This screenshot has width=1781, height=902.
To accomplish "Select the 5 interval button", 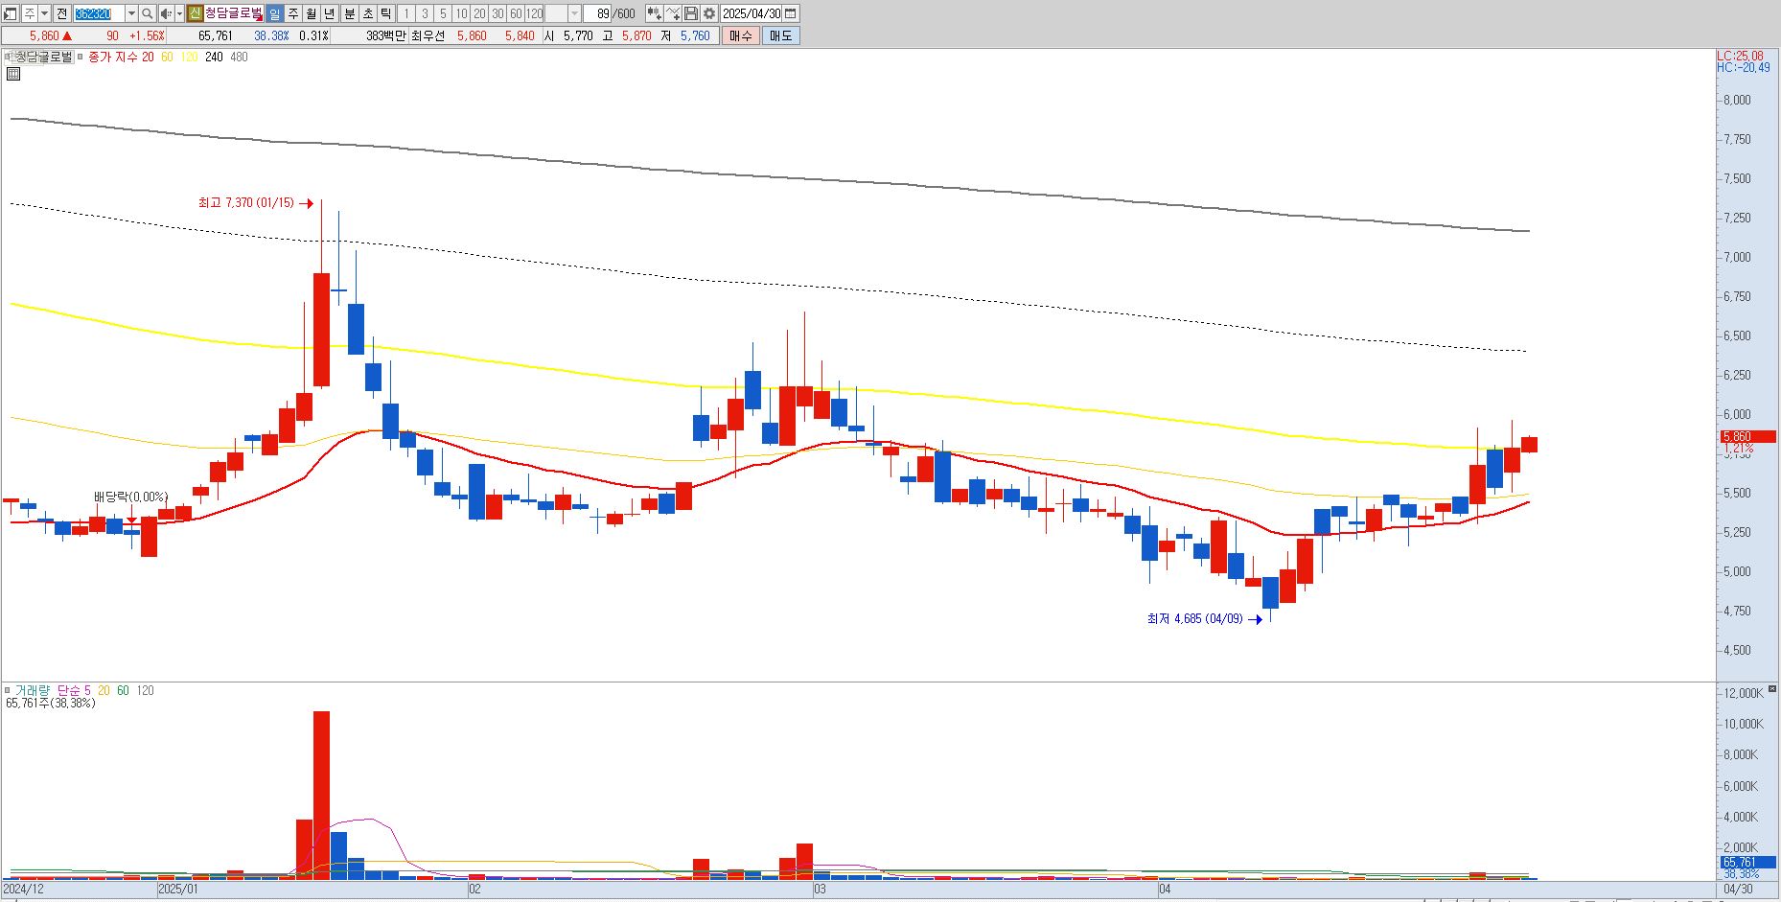I will pos(443,13).
